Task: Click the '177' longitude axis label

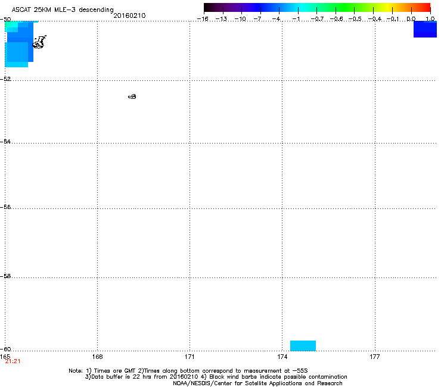Action: (x=375, y=357)
